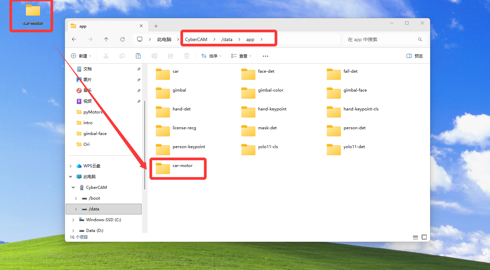Click the 16 个项目 status bar text

tap(79, 237)
